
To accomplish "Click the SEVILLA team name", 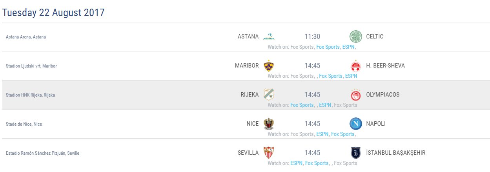I will (x=248, y=153).
